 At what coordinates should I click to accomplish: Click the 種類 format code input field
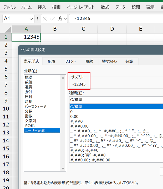(x=116, y=99)
